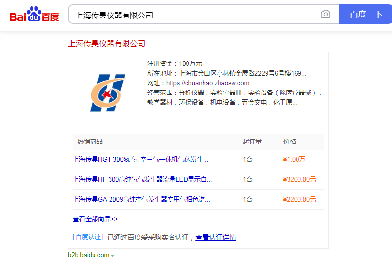Click the ¥3200.00元 price
This screenshot has height=264, width=392.
299,179
